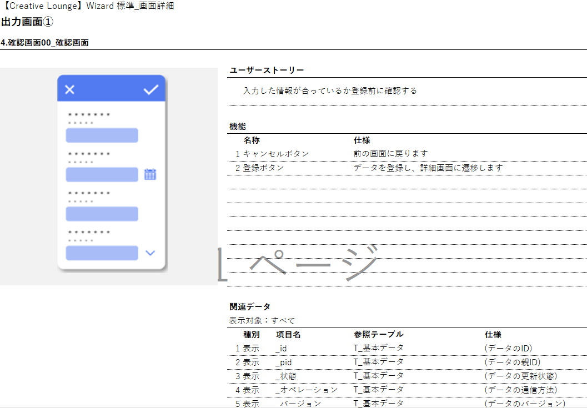The image size is (587, 408).
Task: Click the (データの通信方法) specification cell
Action: tap(520, 390)
